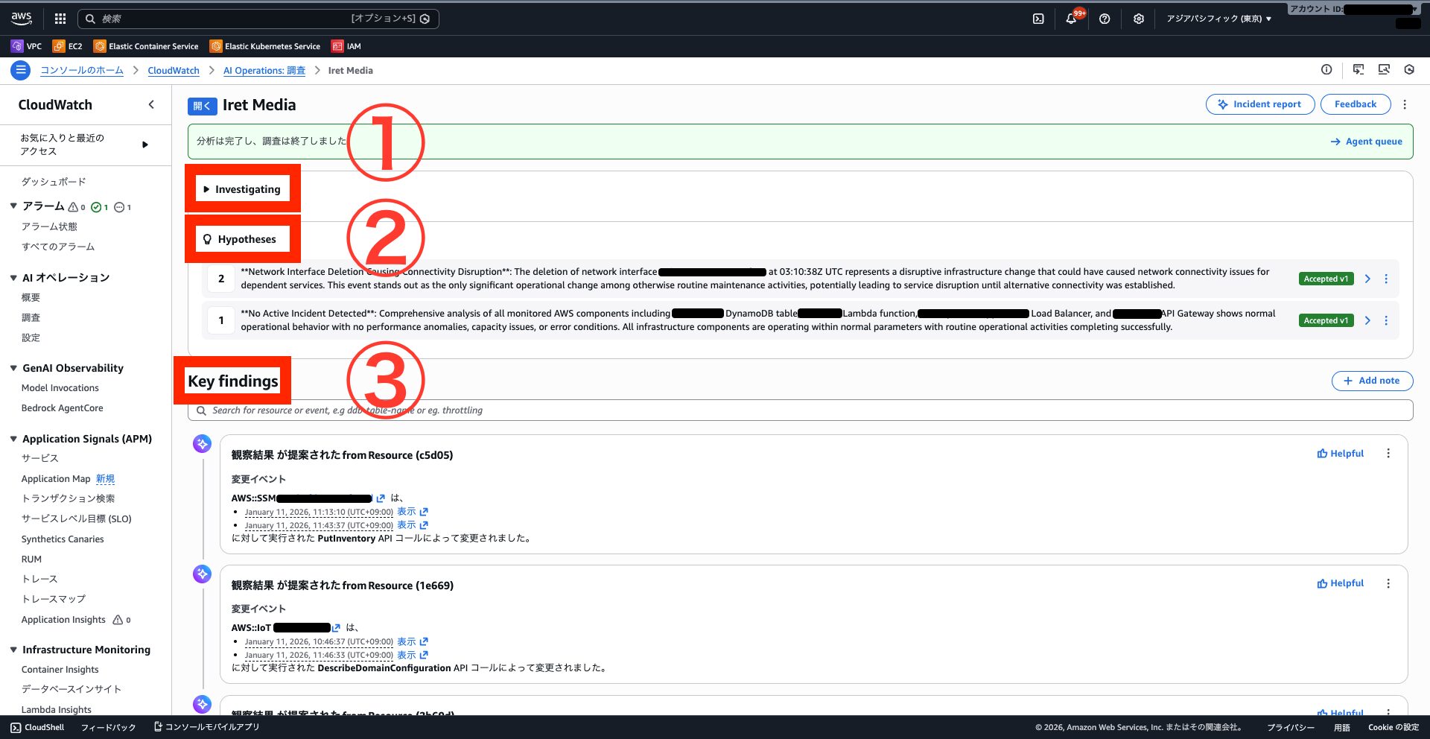Collapse the AI オペレーション sidebar section
The image size is (1430, 739).
pyautogui.click(x=13, y=278)
